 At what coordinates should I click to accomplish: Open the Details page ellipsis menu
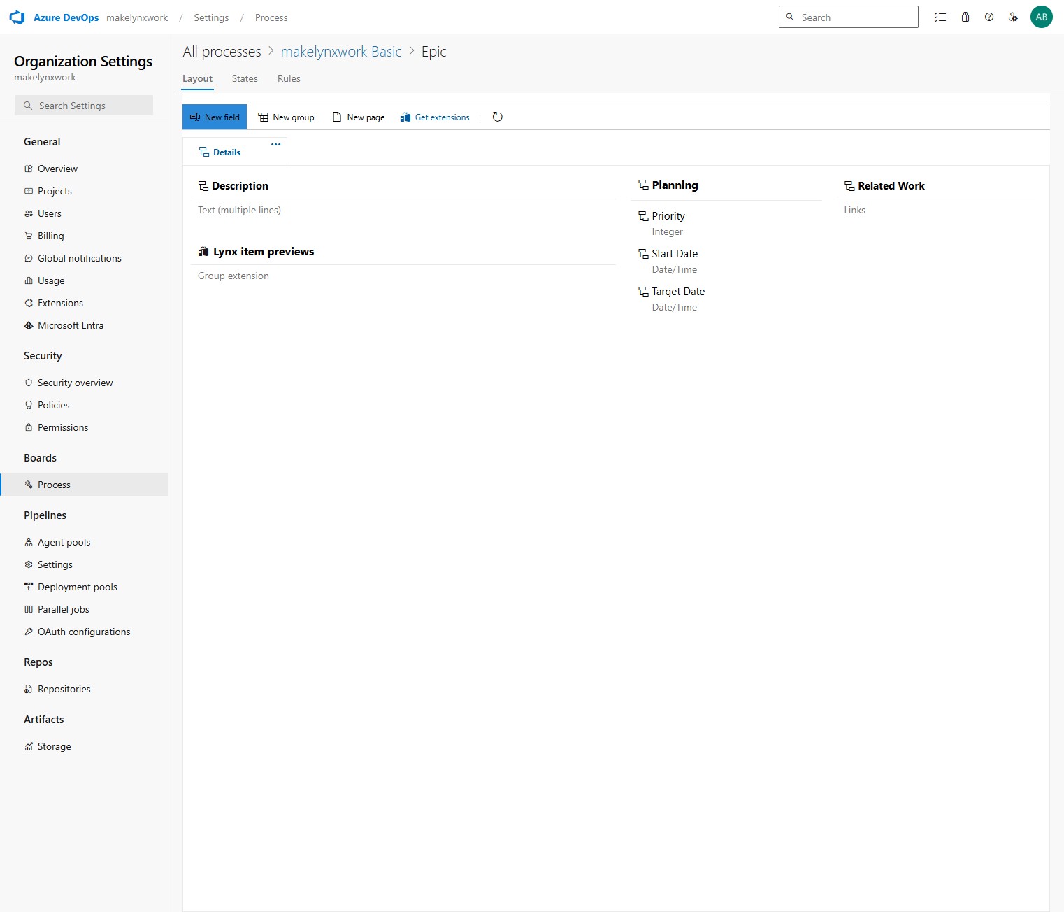pyautogui.click(x=276, y=144)
